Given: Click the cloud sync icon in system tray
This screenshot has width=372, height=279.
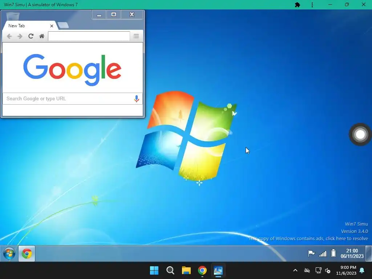Looking at the screenshot, I should 307,270.
